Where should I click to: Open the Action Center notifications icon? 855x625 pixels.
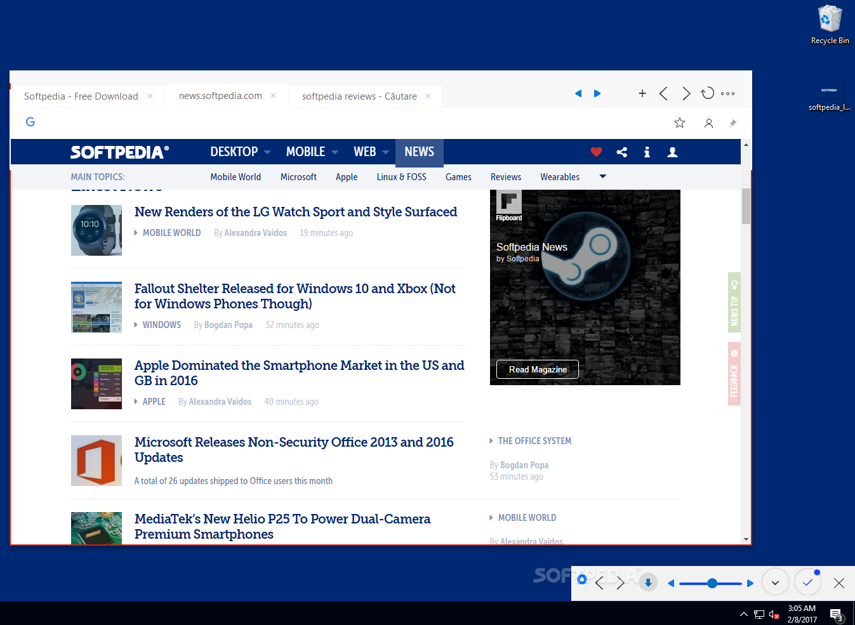coord(837,614)
